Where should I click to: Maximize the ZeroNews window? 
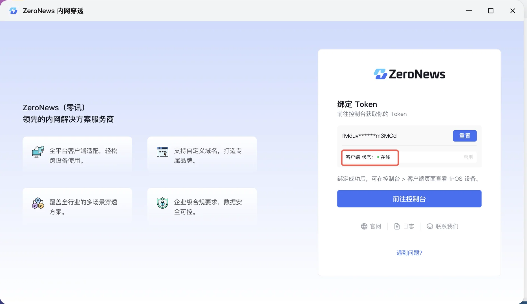tap(491, 11)
